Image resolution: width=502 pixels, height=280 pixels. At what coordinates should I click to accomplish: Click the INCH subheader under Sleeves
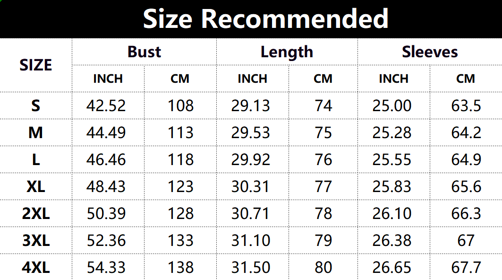click(393, 79)
